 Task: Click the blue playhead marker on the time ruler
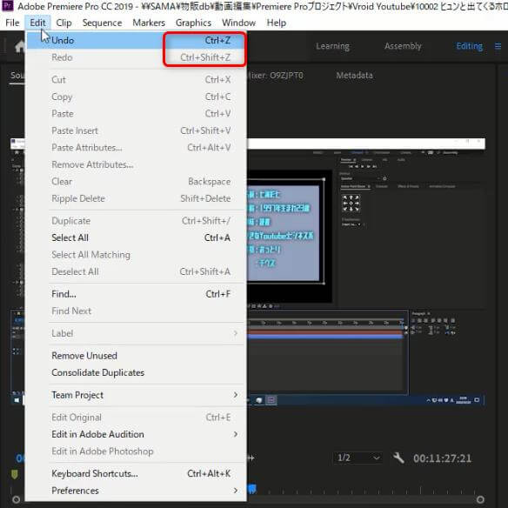[251, 488]
